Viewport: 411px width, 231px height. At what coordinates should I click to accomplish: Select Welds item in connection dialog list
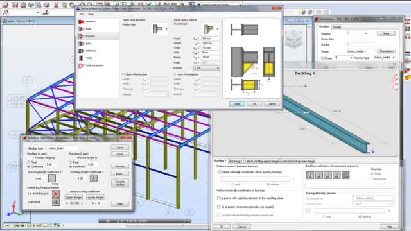pyautogui.click(x=98, y=58)
